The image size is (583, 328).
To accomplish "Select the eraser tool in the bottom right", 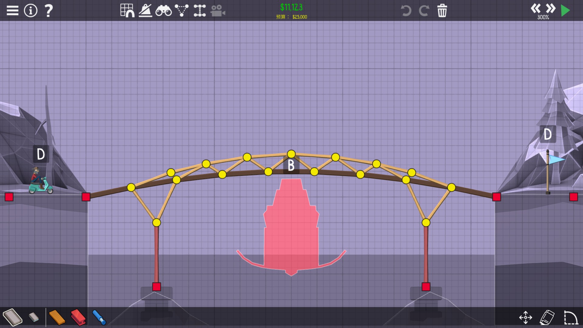I will 547,318.
